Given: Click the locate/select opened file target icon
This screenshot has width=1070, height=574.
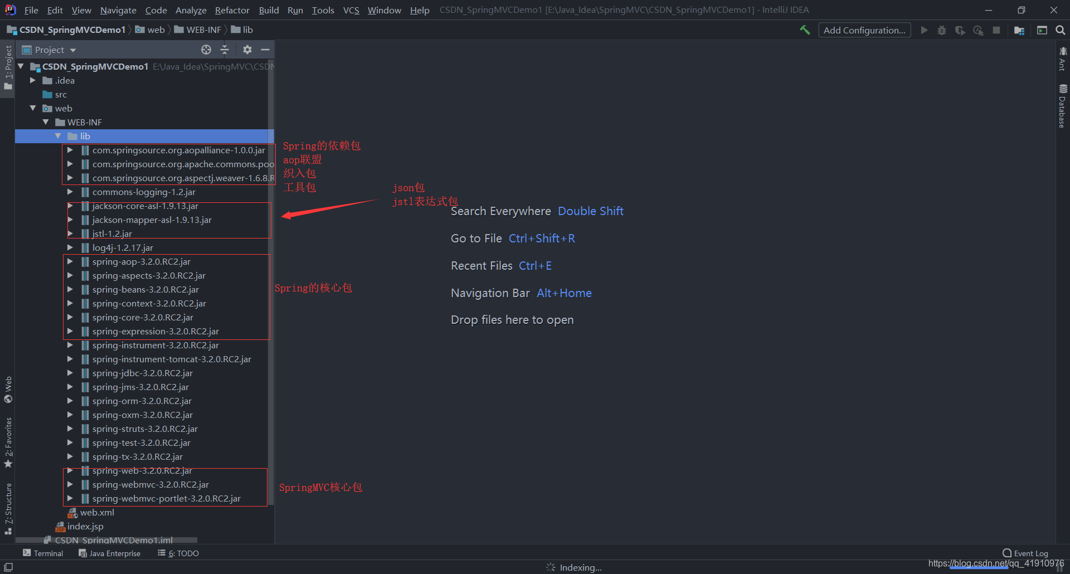Looking at the screenshot, I should (x=206, y=50).
